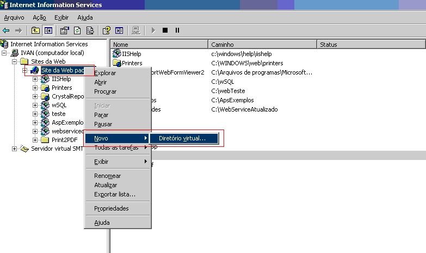Click the Back arrow toolbar icon
The height and width of the screenshot is (253, 426).
click(x=7, y=30)
